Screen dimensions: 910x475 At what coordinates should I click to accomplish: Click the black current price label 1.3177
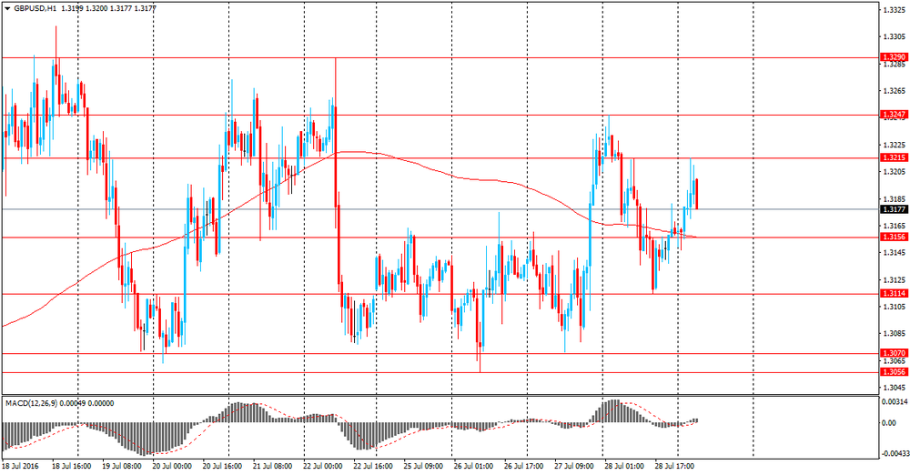894,209
